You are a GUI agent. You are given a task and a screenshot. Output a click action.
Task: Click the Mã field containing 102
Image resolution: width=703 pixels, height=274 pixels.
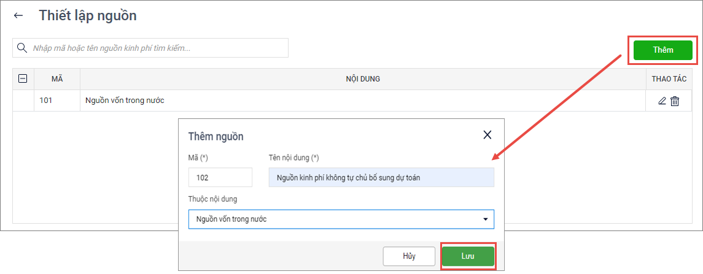(x=220, y=177)
